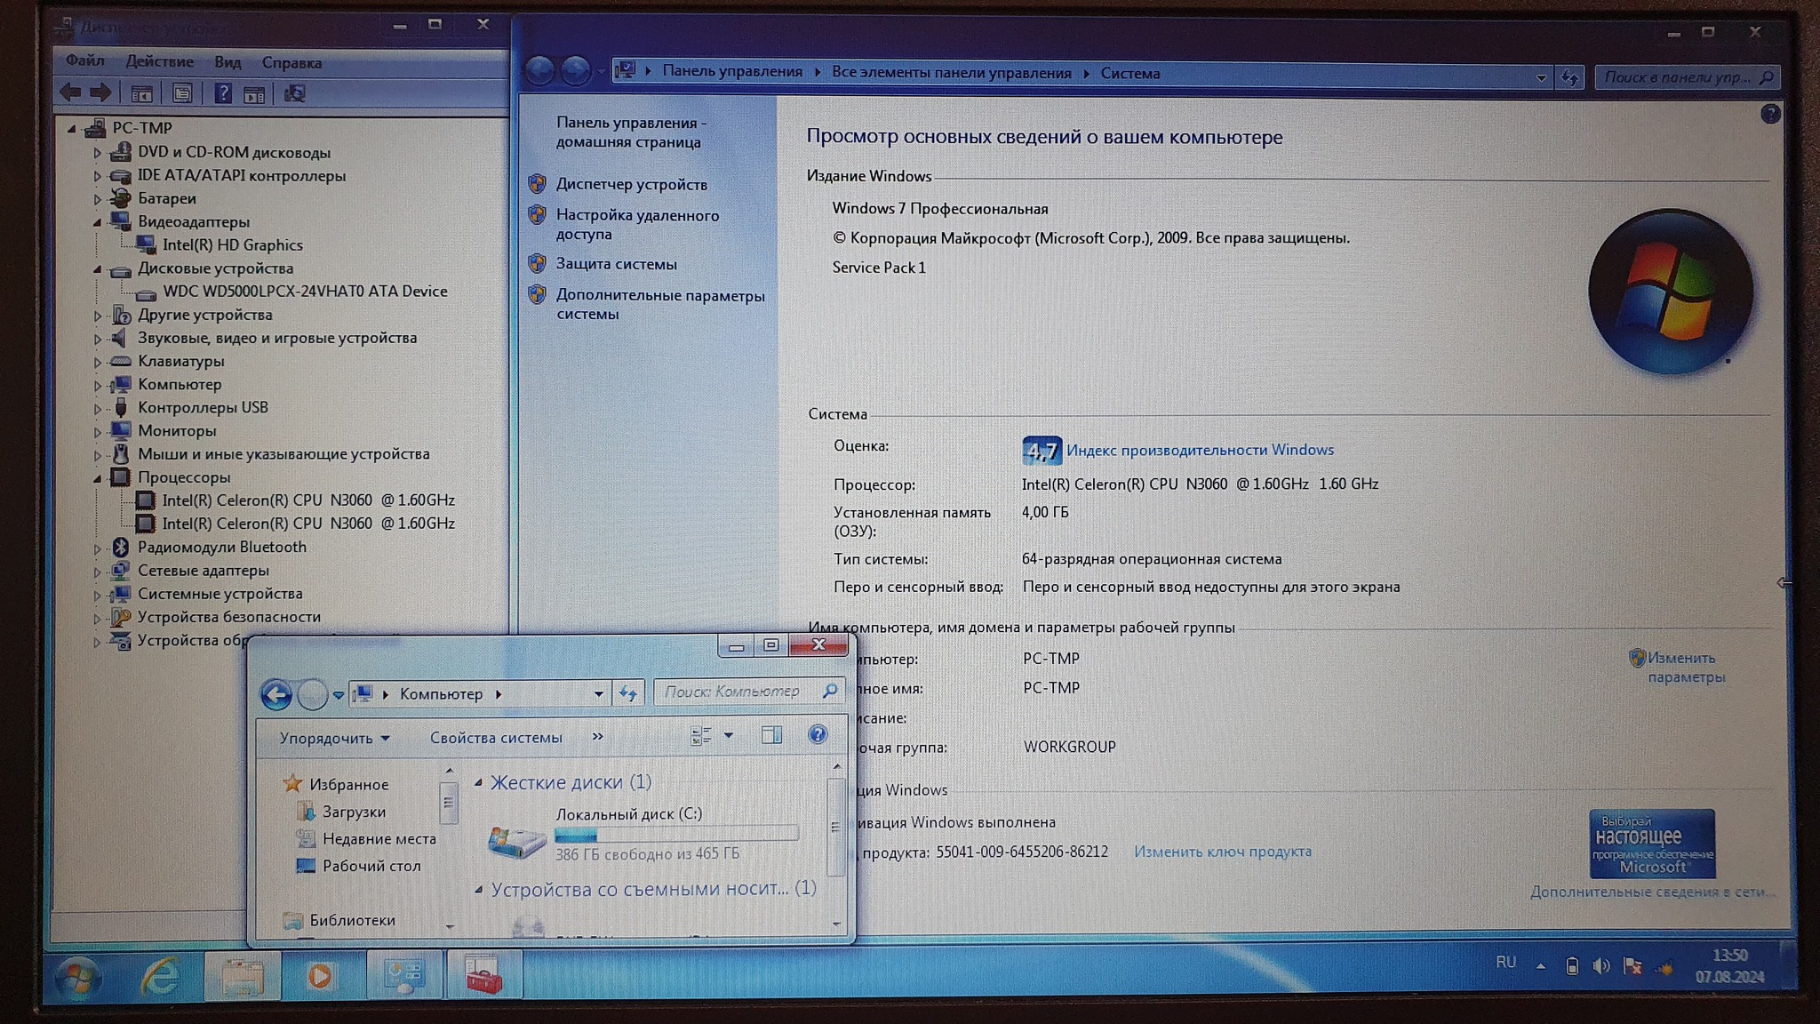Open Windows Media Player taskbar icon
Screen dimensions: 1820x1024
point(320,977)
